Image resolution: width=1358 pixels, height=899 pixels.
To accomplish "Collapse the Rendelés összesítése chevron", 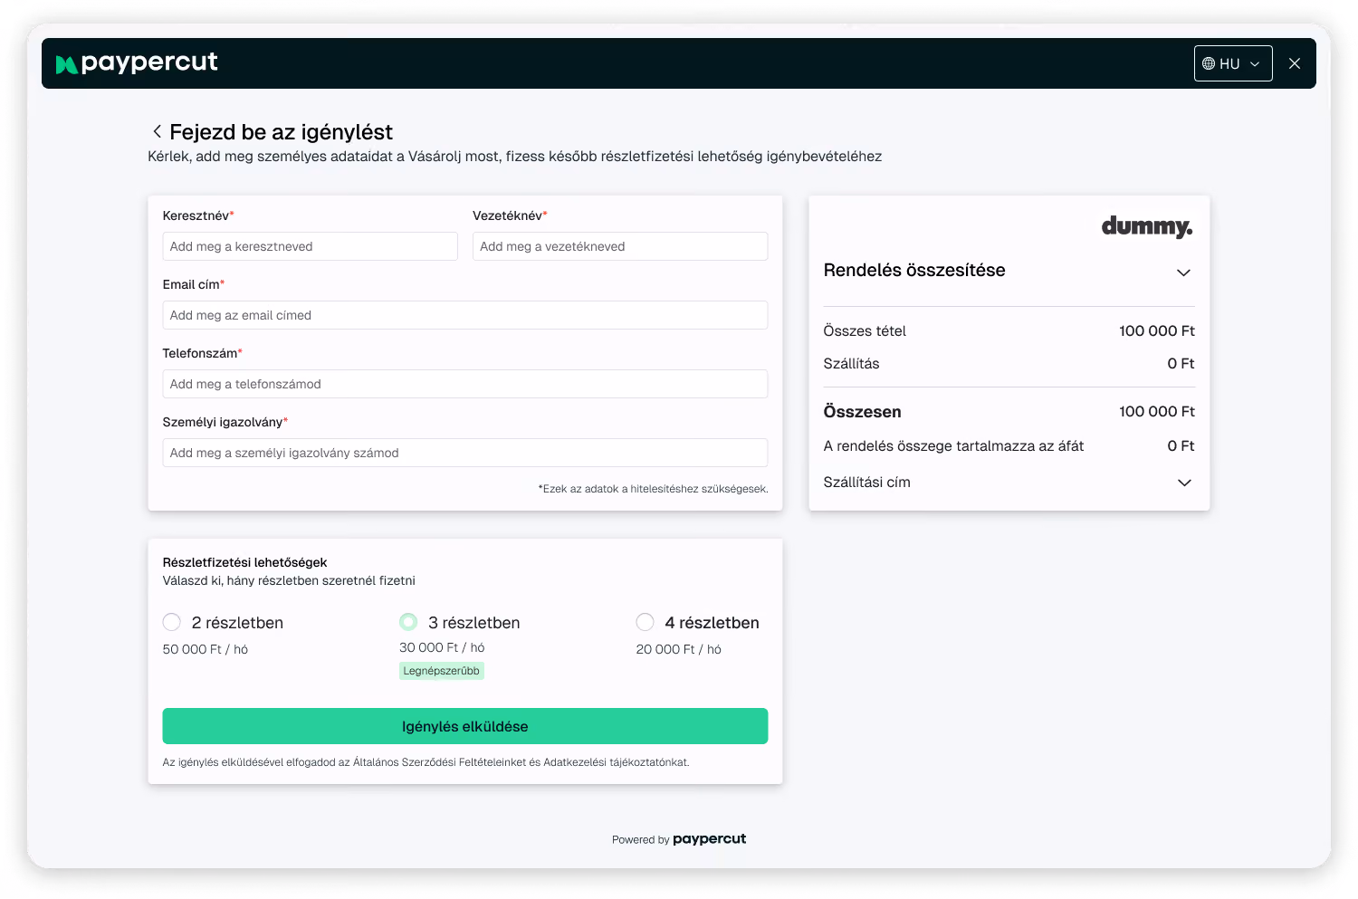I will tap(1183, 273).
